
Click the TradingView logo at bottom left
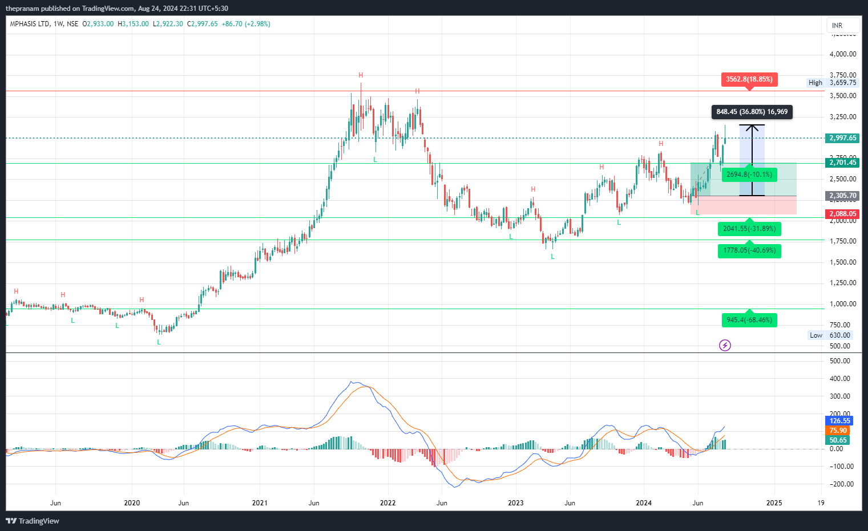click(33, 521)
